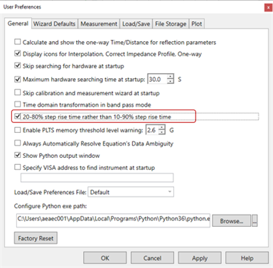Increase memory threshold with up arrow
The width and height of the screenshot is (273, 268).
point(161,128)
